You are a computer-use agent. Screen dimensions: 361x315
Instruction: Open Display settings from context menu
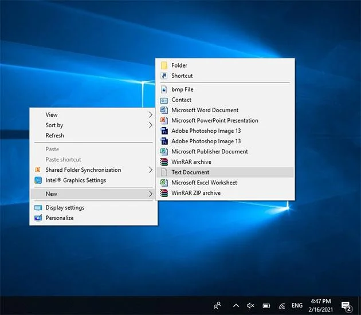click(93, 207)
